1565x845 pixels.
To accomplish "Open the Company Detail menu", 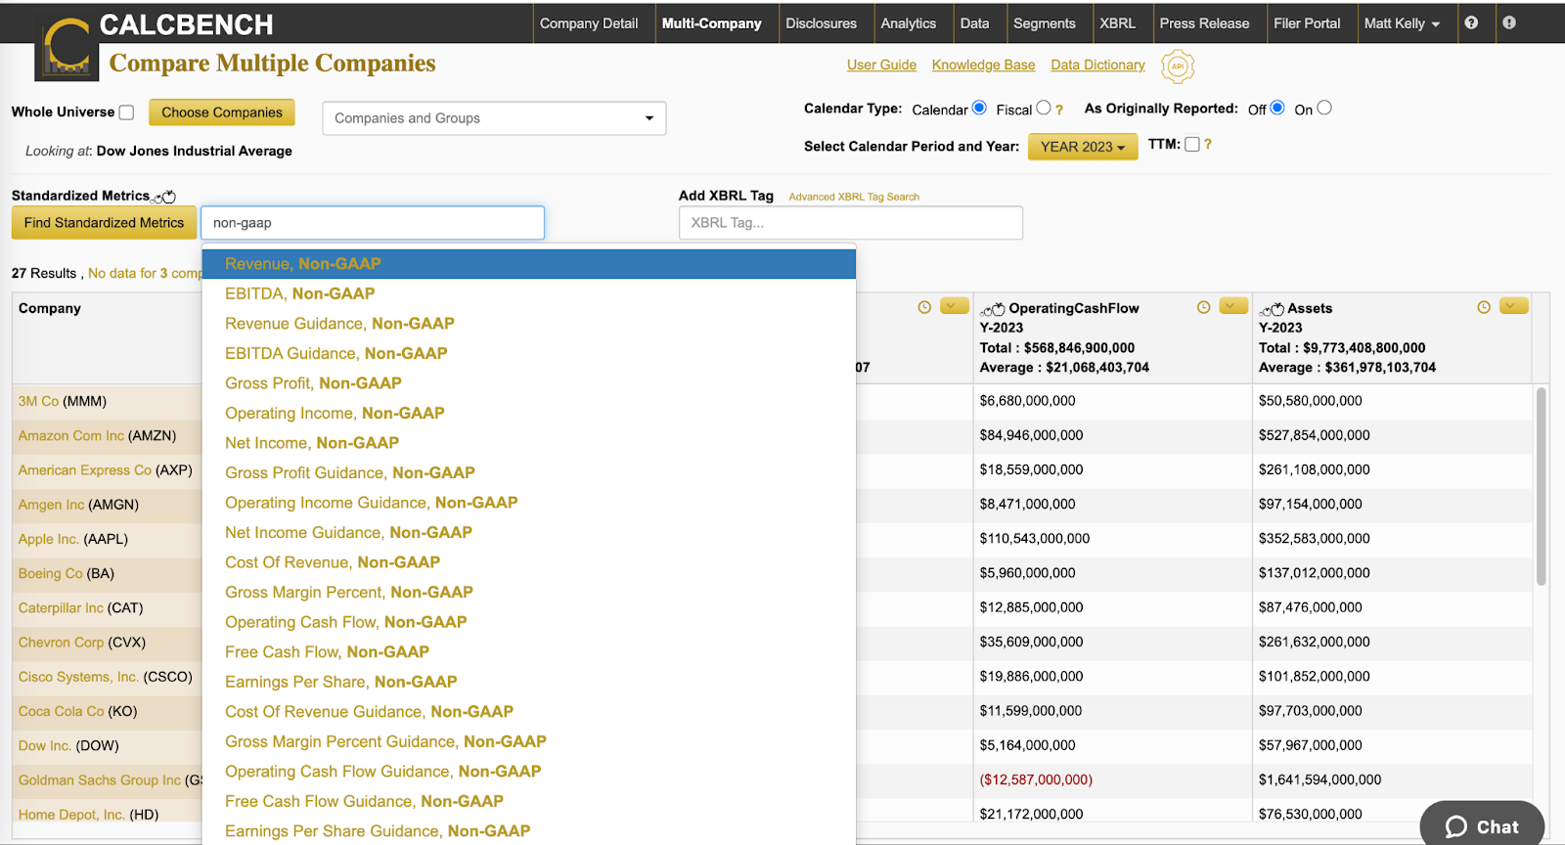I will point(589,23).
